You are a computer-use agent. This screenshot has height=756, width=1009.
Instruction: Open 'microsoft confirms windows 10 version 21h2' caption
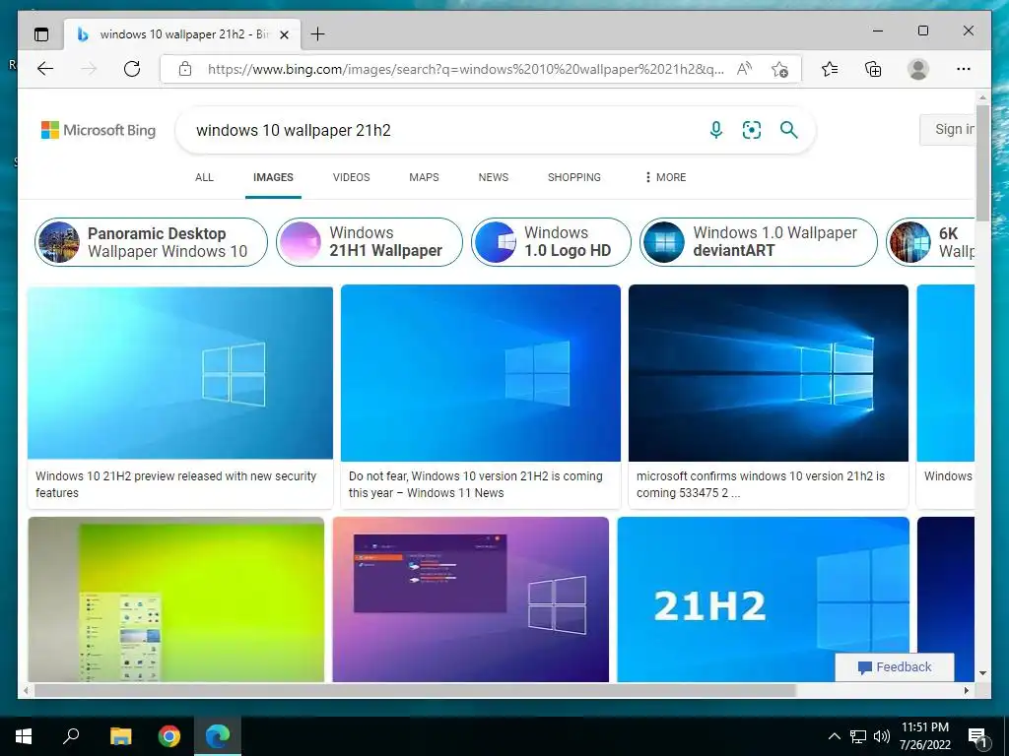coord(761,484)
